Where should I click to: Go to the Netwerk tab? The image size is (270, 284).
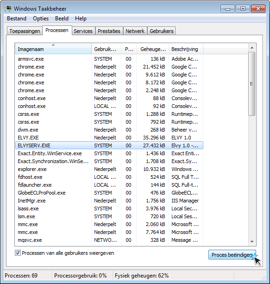135,31
